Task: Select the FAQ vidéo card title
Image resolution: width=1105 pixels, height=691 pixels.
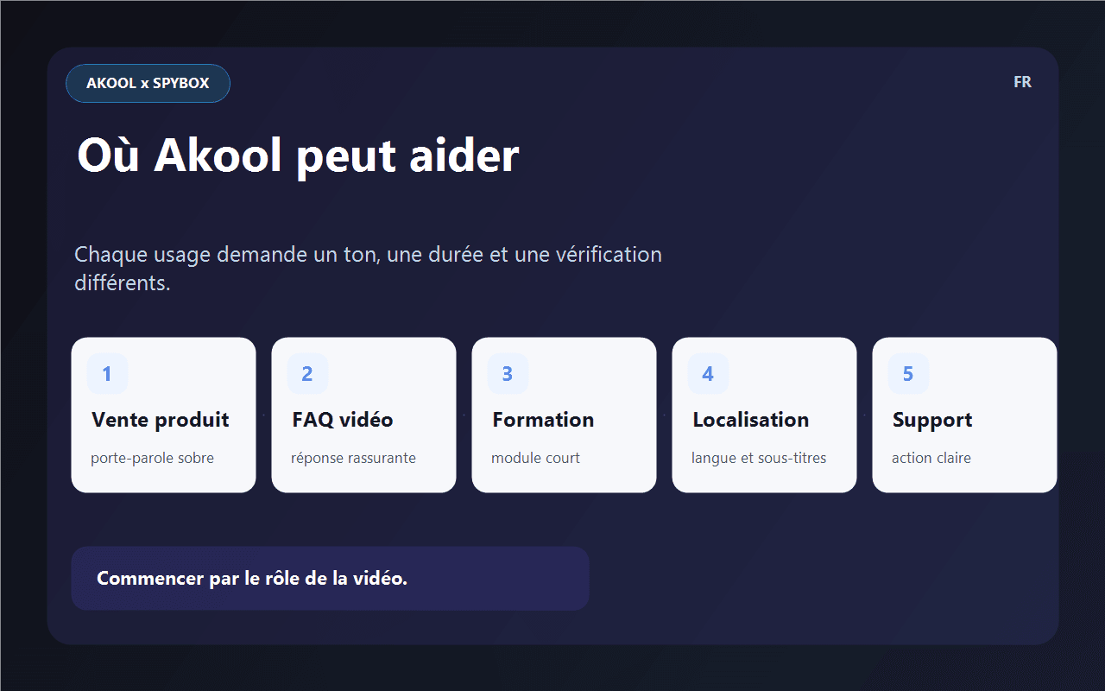Action: point(343,420)
